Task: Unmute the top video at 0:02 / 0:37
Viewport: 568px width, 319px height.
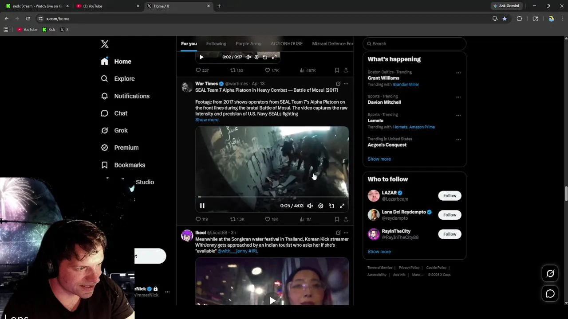Action: pos(248,57)
